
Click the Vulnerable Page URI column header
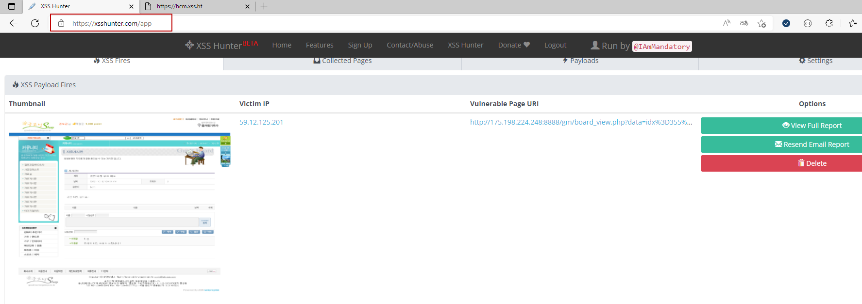[504, 104]
